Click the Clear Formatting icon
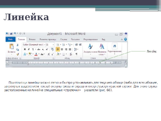Viewport: 161px width, 121px height. pyautogui.click(x=52, y=49)
